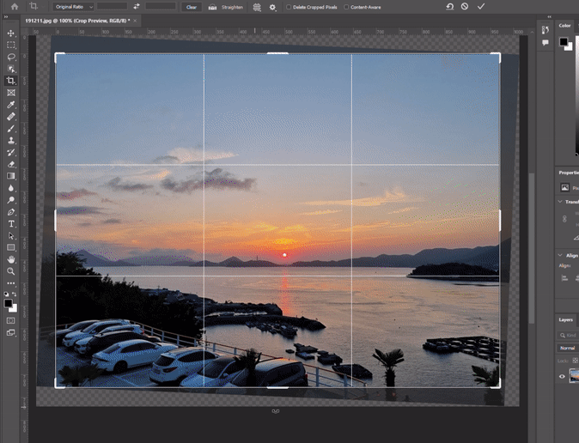This screenshot has height=443, width=579.
Task: Open the Edit Toolbar three-dots menu
Action: click(x=10, y=283)
